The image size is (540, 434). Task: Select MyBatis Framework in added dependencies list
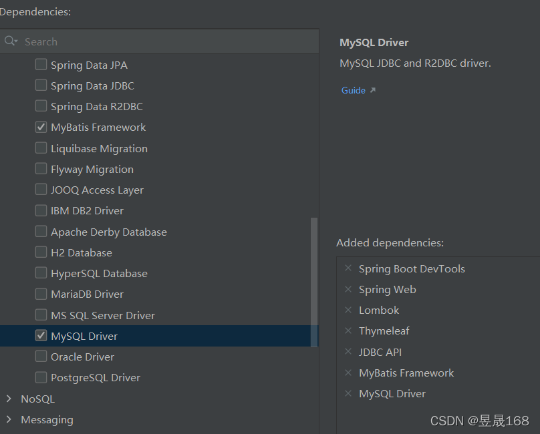[406, 373]
